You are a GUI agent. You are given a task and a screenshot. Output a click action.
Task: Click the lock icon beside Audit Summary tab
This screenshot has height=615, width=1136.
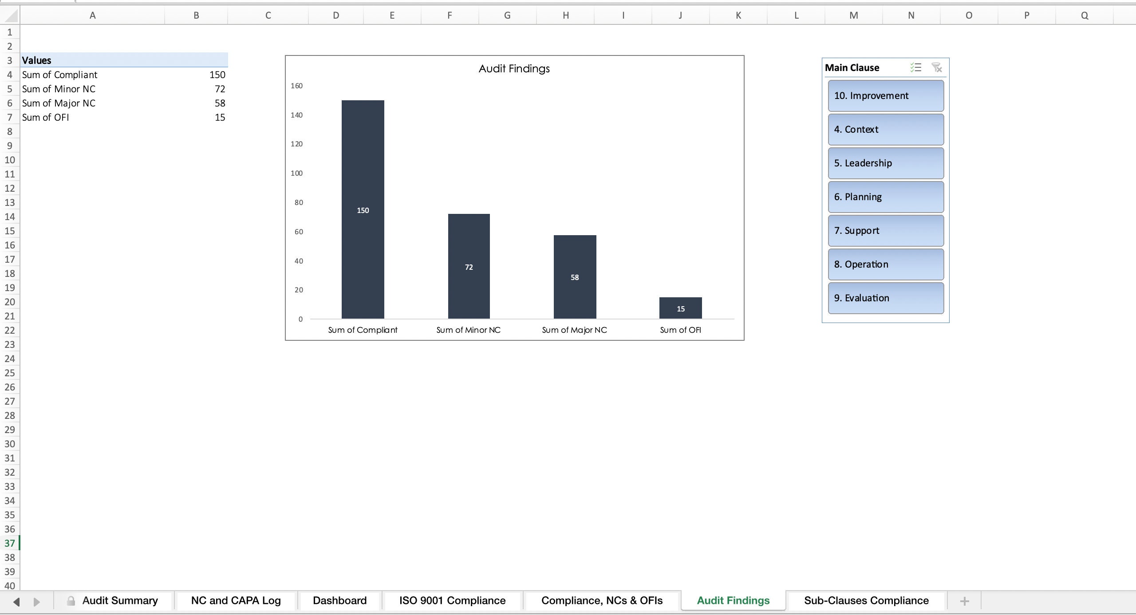coord(70,601)
